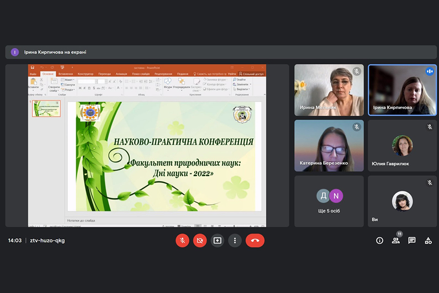Click the 14:03 clock text
The image size is (439, 293).
tap(15, 241)
